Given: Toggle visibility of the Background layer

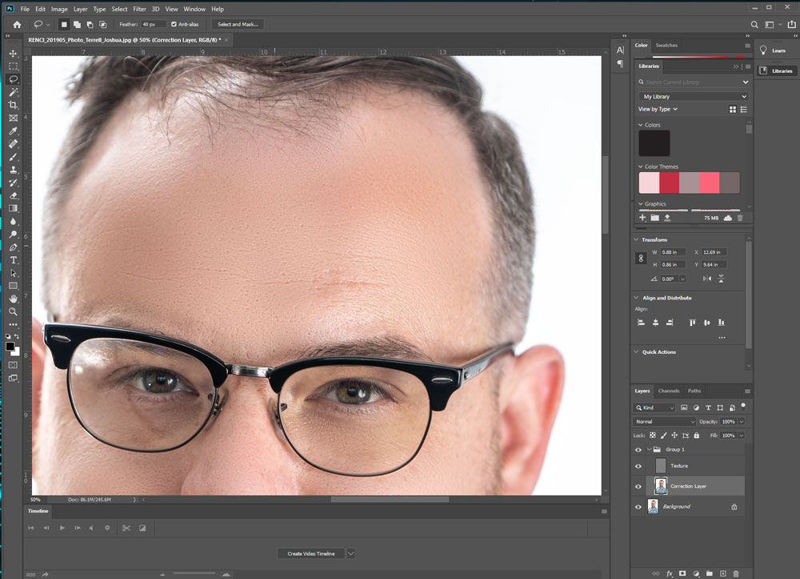Looking at the screenshot, I should (638, 507).
